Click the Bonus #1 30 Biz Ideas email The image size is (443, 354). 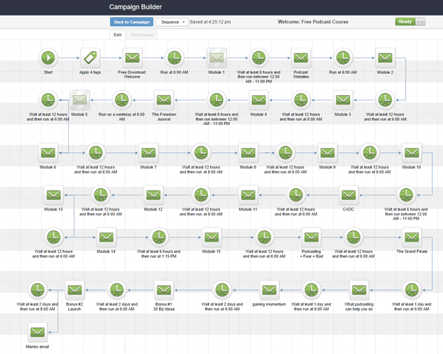164,290
